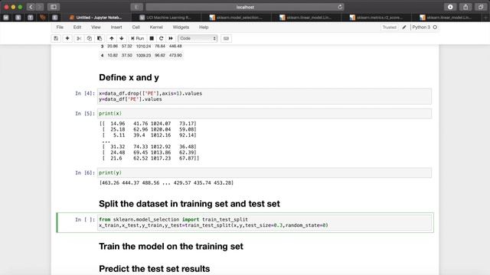The width and height of the screenshot is (490, 275).
Task: Open the Edit menu
Action: click(77, 27)
